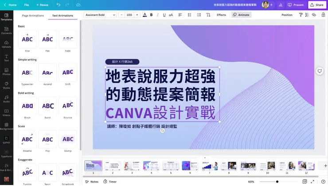Viewport: 328px width, 186px height.
Task: Switch to Page Animations tab
Action: click(33, 15)
